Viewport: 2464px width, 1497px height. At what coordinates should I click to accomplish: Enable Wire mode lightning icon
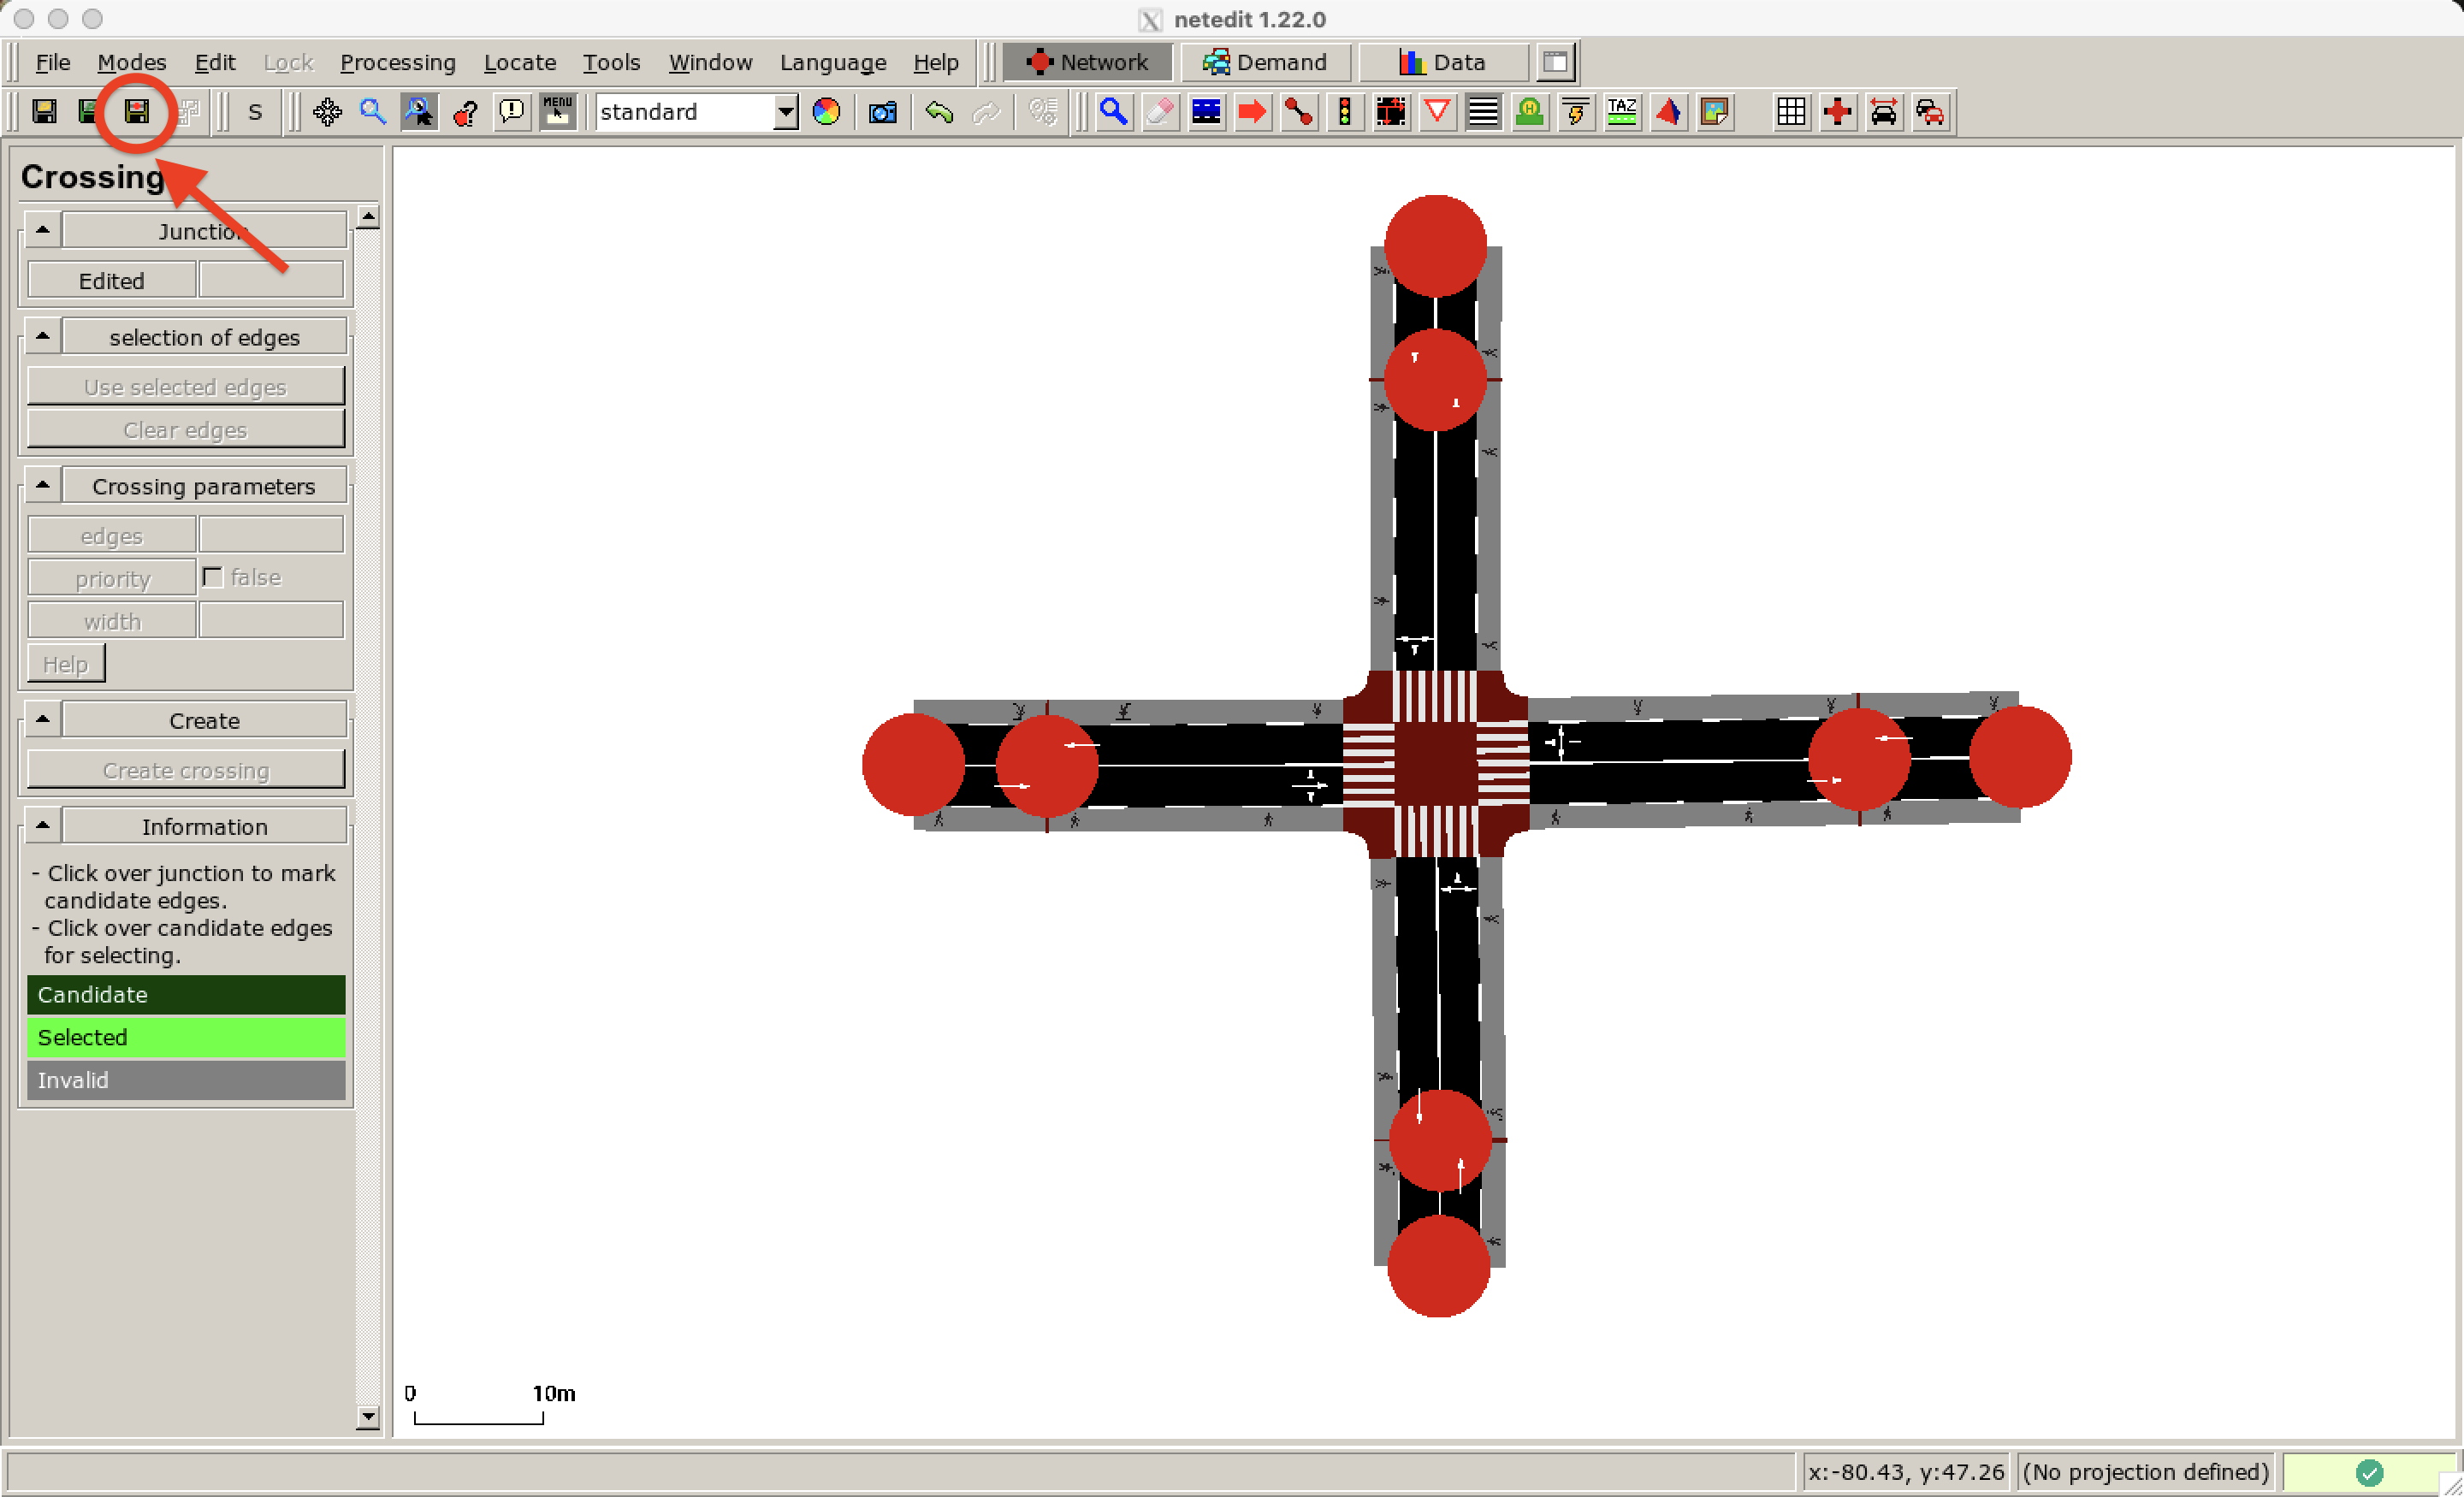click(1575, 112)
